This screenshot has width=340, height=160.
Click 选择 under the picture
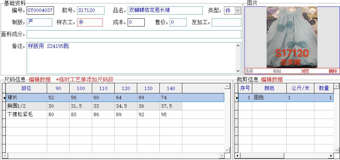pos(249,71)
